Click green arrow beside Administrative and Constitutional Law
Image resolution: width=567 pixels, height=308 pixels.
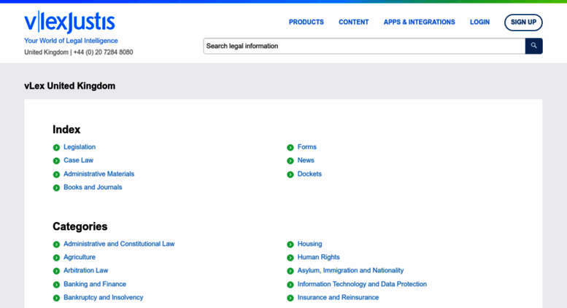tap(56, 245)
